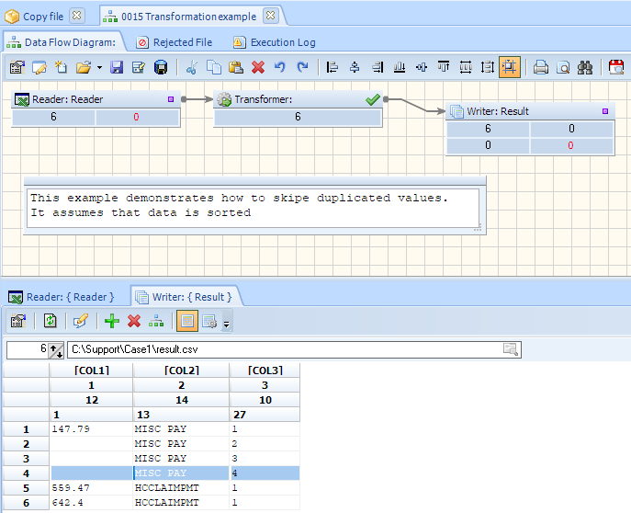Image resolution: width=631 pixels, height=513 pixels.
Task: Open writer properties icon in lower toolbar
Action: pos(18,321)
